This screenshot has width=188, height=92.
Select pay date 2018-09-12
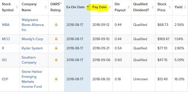point(101,25)
